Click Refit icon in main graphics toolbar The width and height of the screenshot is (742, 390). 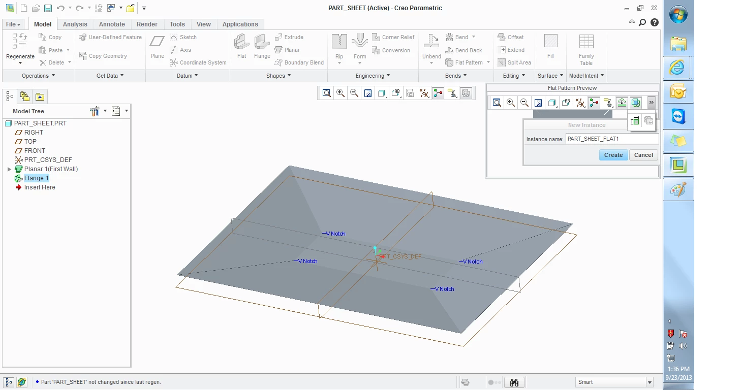(327, 93)
